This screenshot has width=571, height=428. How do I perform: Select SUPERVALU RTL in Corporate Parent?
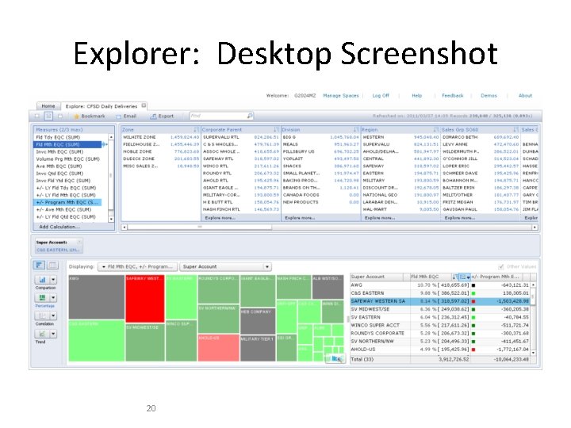point(241,137)
